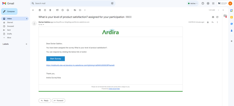Open the Google apps grid
The height and width of the screenshot is (106, 234).
(213, 4)
